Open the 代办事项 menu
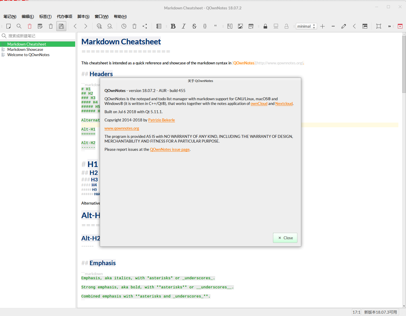 click(65, 16)
